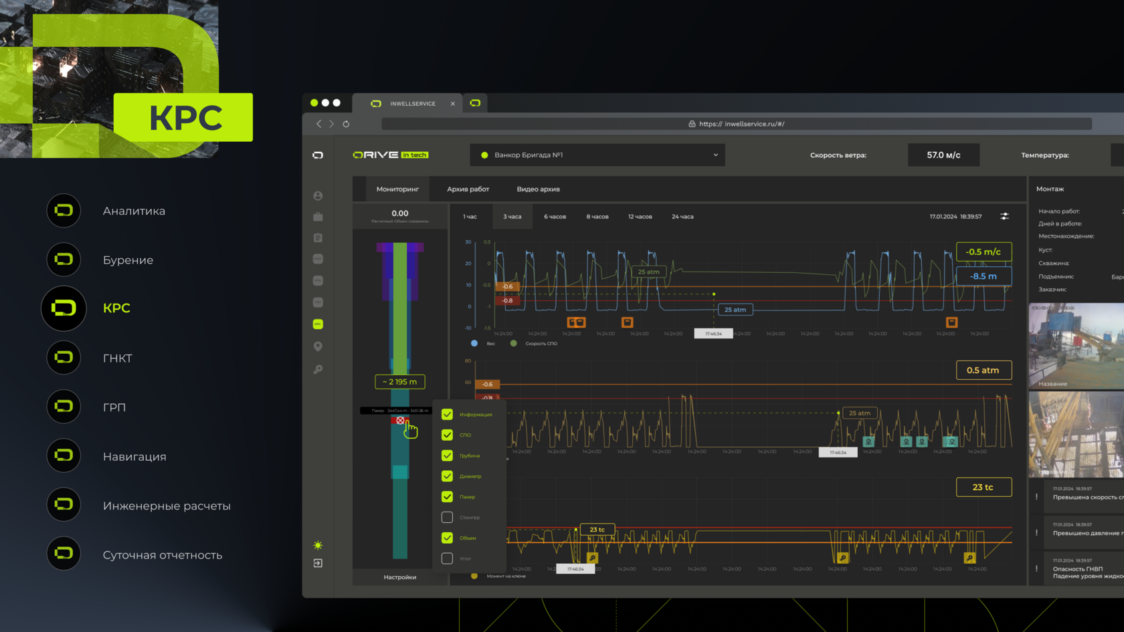The image size is (1124, 632).
Task: Open the camera thumbnail labeled Название
Action: (x=1076, y=346)
